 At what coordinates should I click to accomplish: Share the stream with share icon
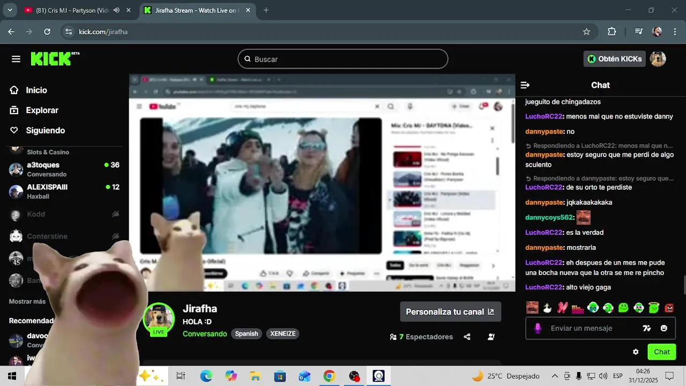click(x=467, y=337)
